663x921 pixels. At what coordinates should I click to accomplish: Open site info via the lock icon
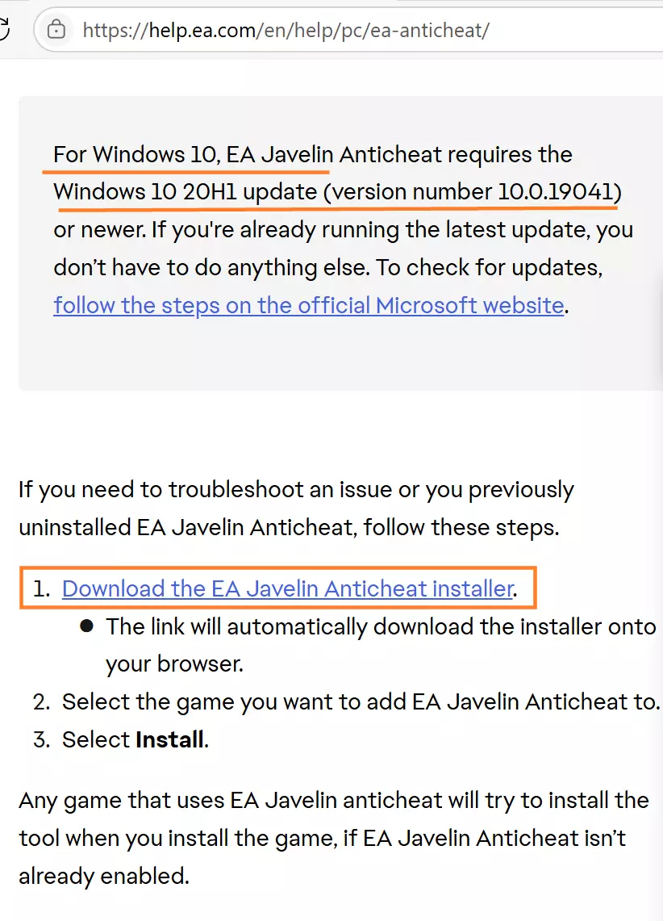(56, 31)
